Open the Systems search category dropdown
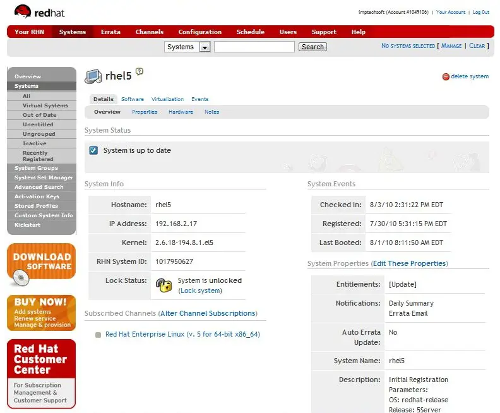Screen dimensions: 500x413 pyautogui.click(x=205, y=47)
